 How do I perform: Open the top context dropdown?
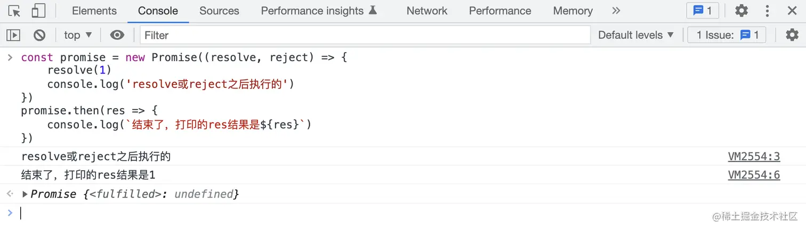point(78,35)
